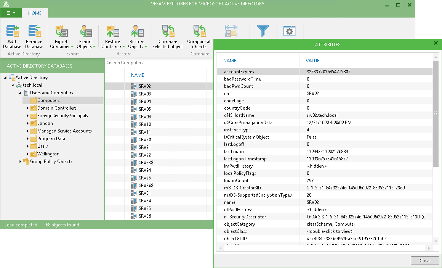Sort attributes by NAME column header
This screenshot has width=442, height=268.
click(230, 60)
